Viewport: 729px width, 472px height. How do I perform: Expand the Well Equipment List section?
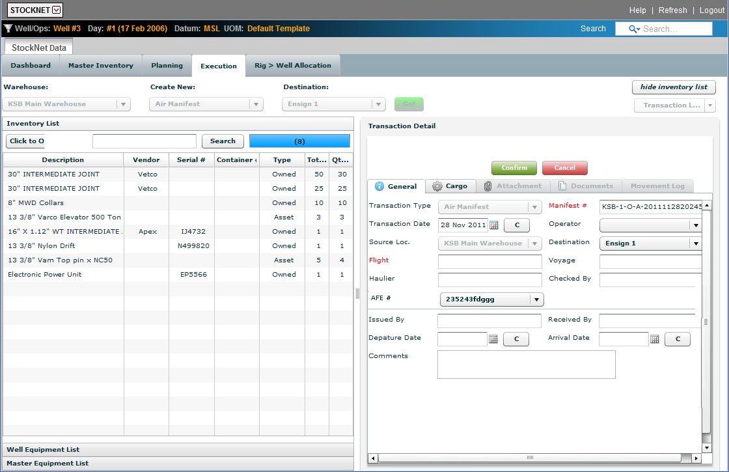tap(178, 450)
